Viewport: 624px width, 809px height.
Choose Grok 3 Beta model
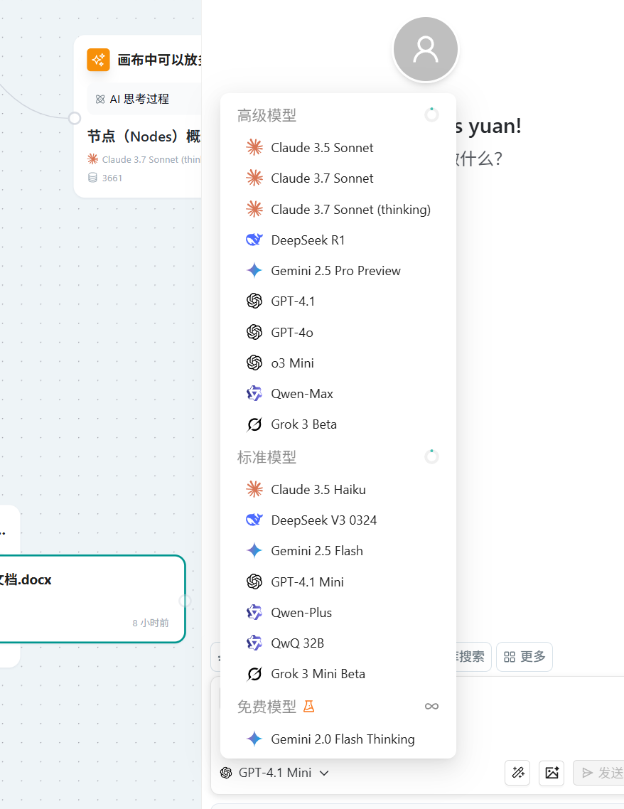coord(303,424)
